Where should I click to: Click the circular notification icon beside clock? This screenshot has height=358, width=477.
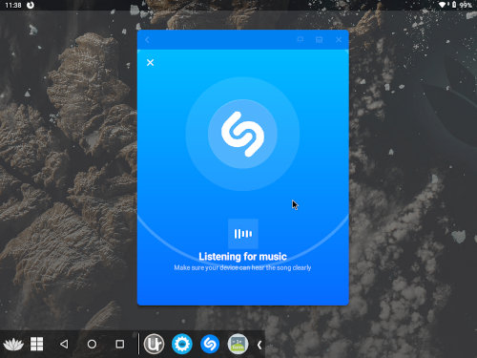[x=31, y=5]
